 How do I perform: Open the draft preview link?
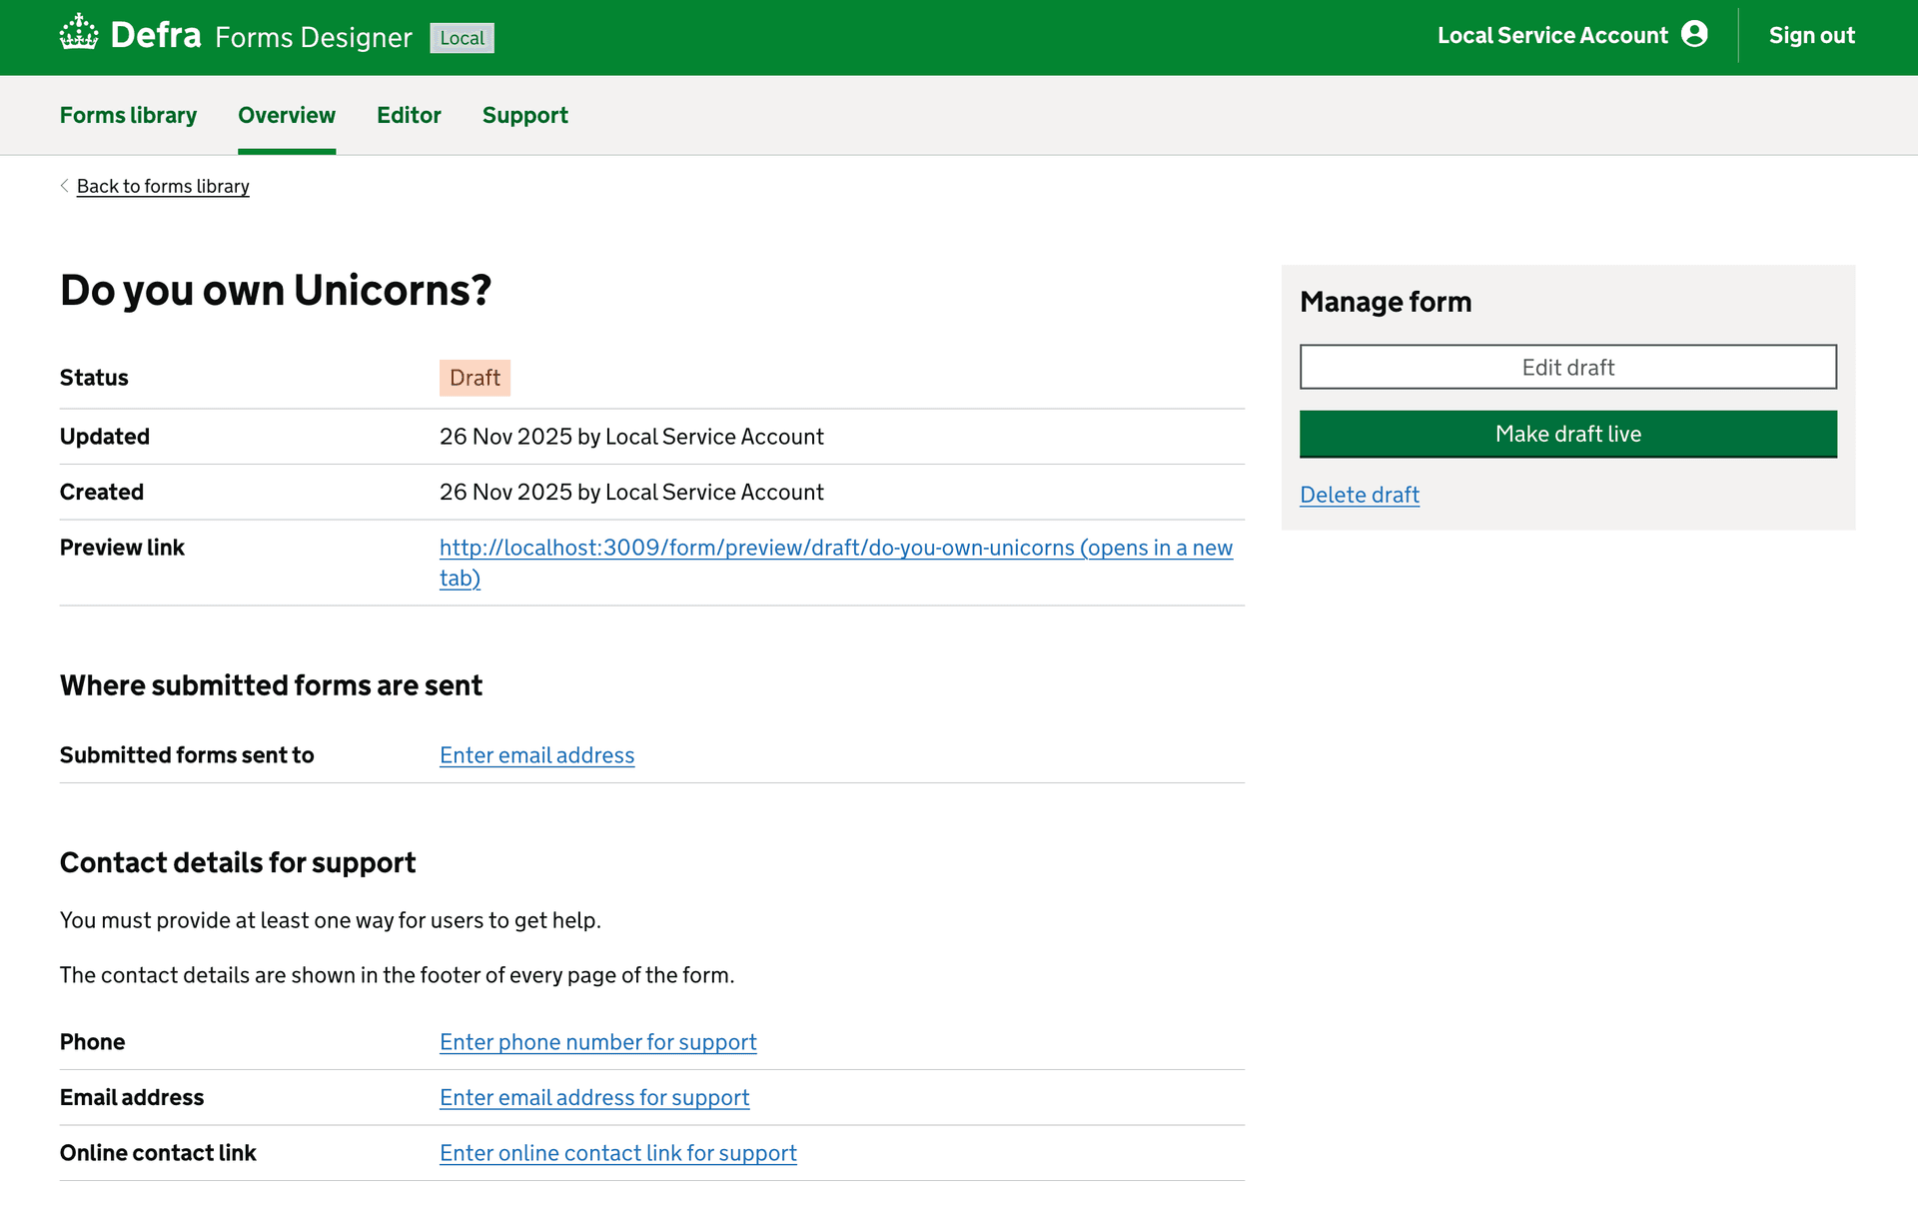coord(835,548)
